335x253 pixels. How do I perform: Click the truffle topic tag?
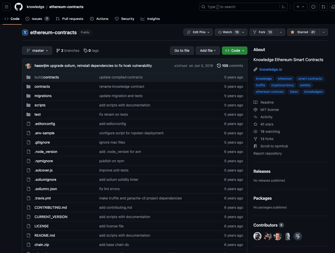pos(260,85)
